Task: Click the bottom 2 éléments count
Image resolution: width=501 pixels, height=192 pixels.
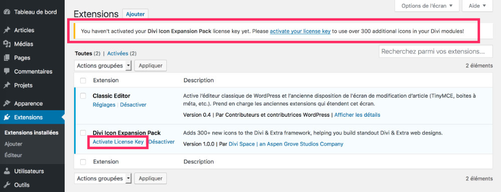Action: [x=479, y=179]
